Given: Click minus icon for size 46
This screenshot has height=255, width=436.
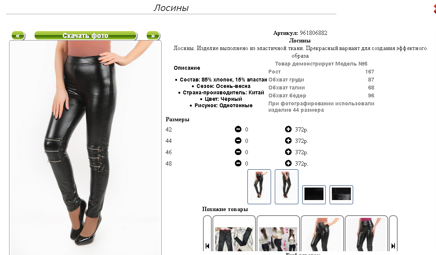Looking at the screenshot, I should click(x=238, y=152).
